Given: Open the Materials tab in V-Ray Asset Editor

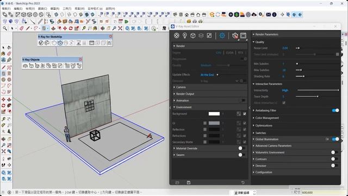Looking at the screenshot, I should [176, 35].
